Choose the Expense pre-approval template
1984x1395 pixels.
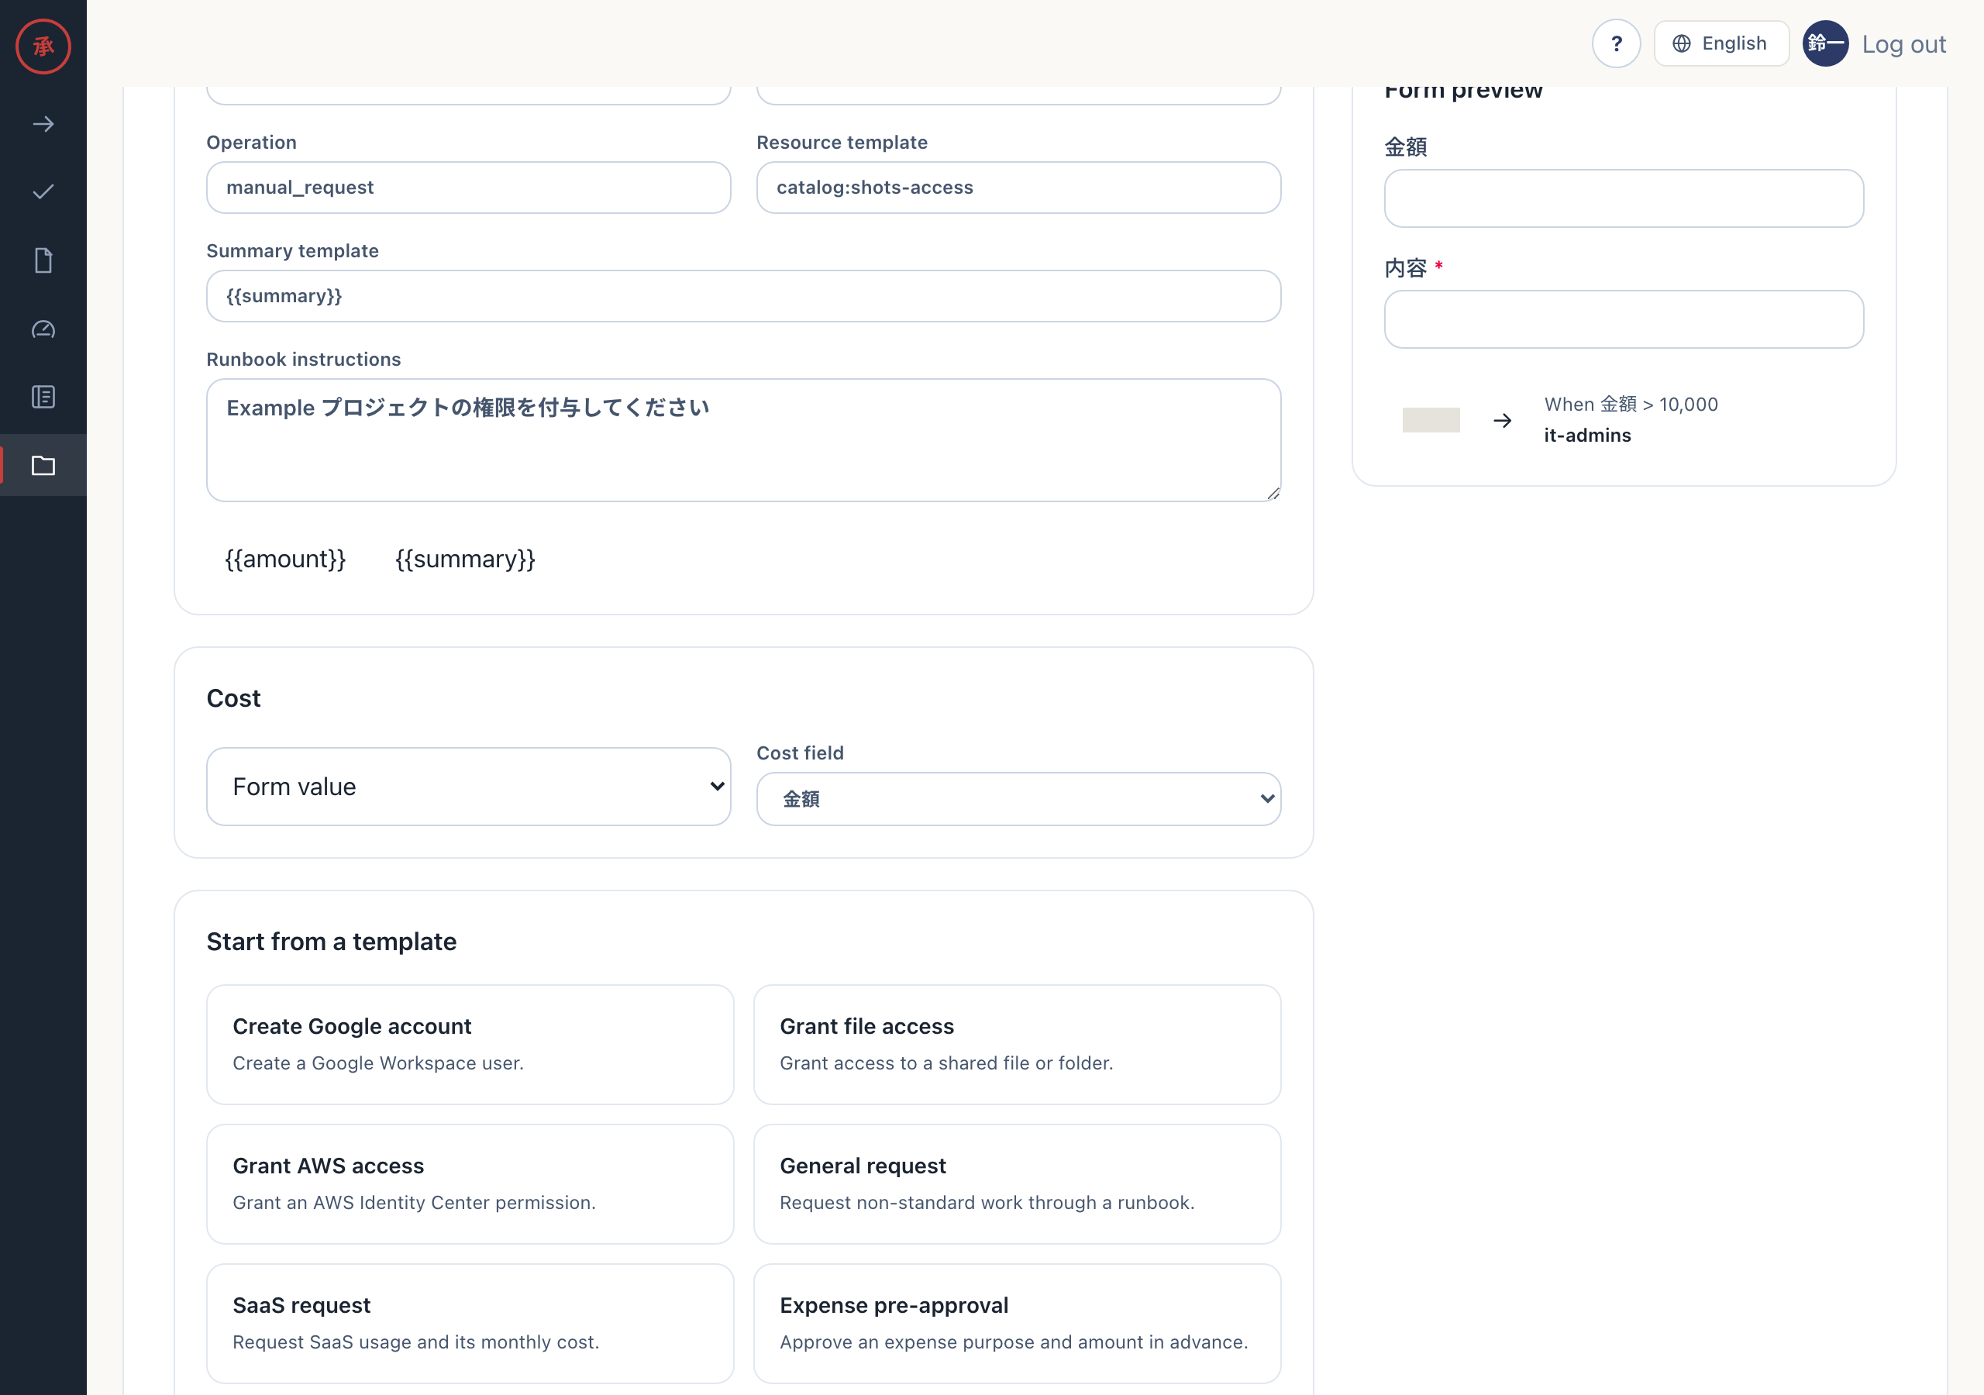(1017, 1323)
